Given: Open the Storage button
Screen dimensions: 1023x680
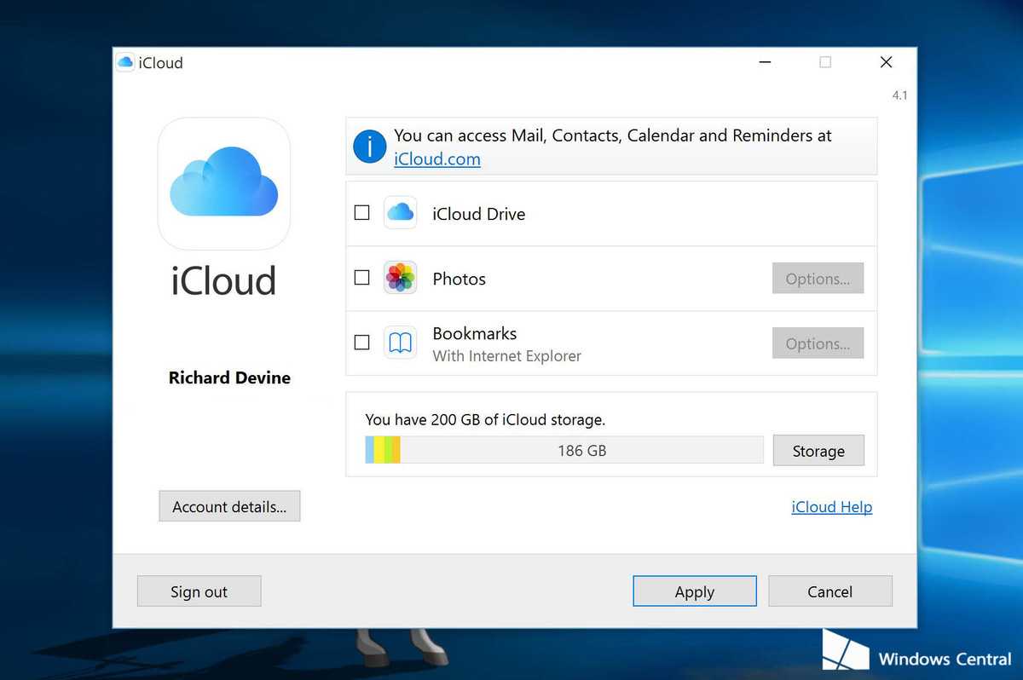Looking at the screenshot, I should (x=818, y=451).
